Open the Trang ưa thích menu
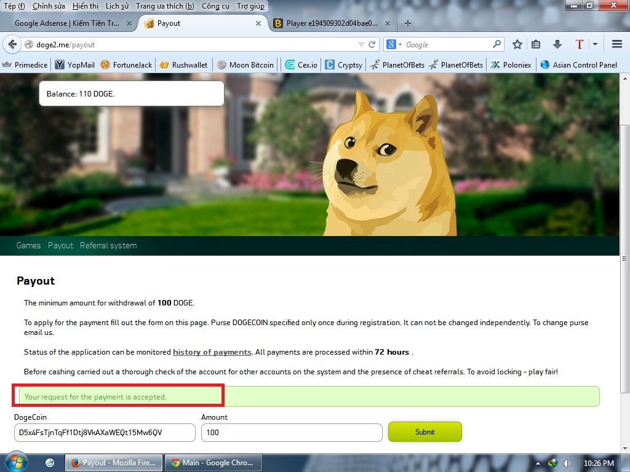The height and width of the screenshot is (472, 630). pos(165,6)
